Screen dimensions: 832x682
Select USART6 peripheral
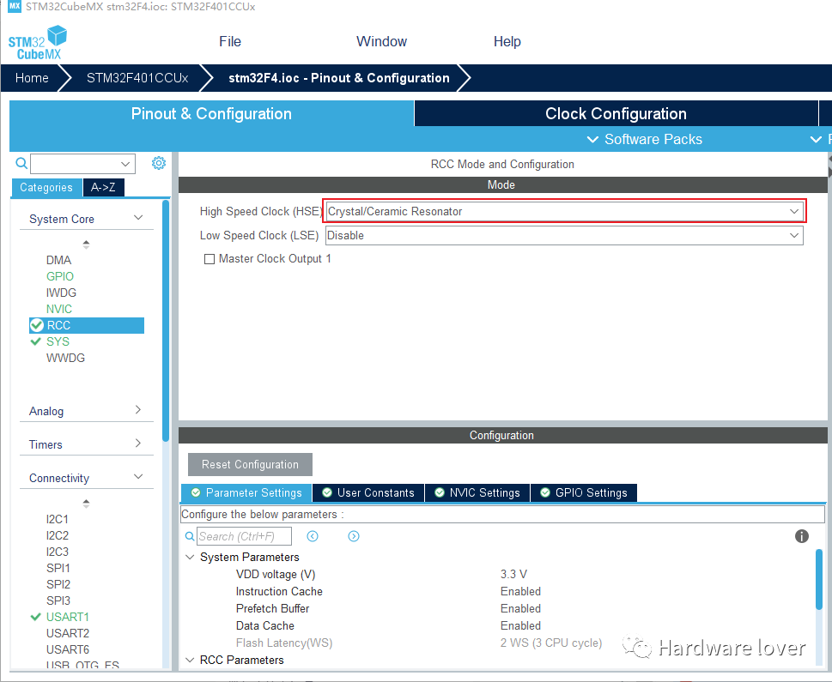67,649
